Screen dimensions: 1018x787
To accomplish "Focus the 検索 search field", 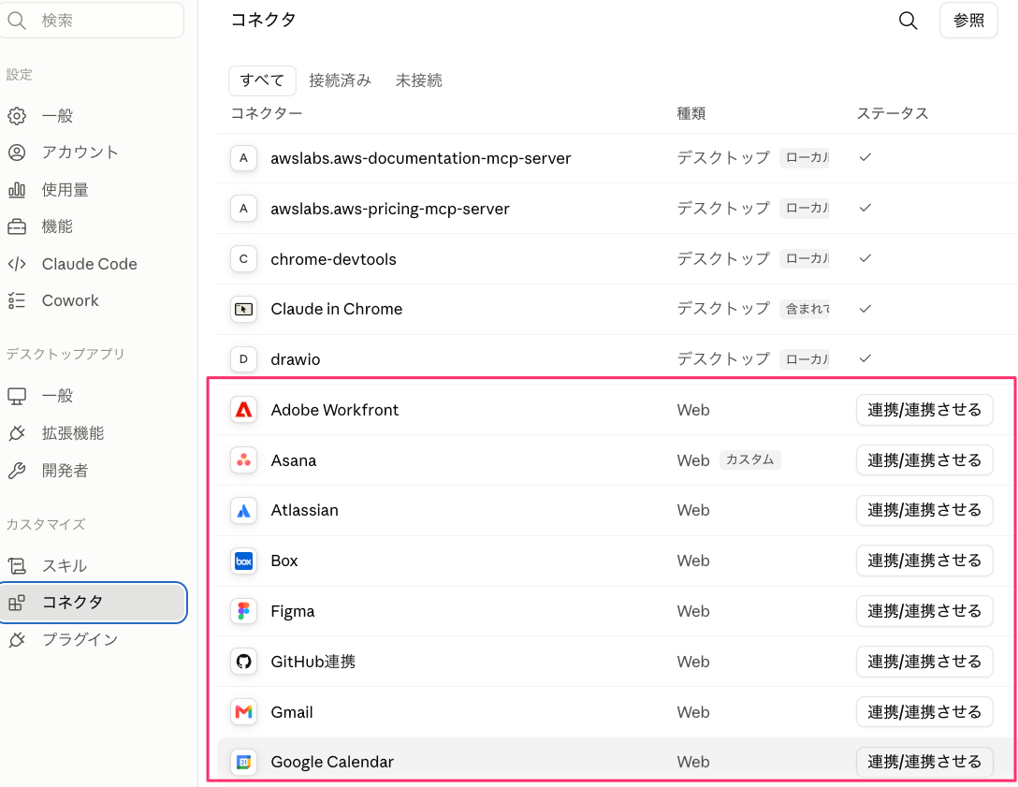I will (92, 21).
